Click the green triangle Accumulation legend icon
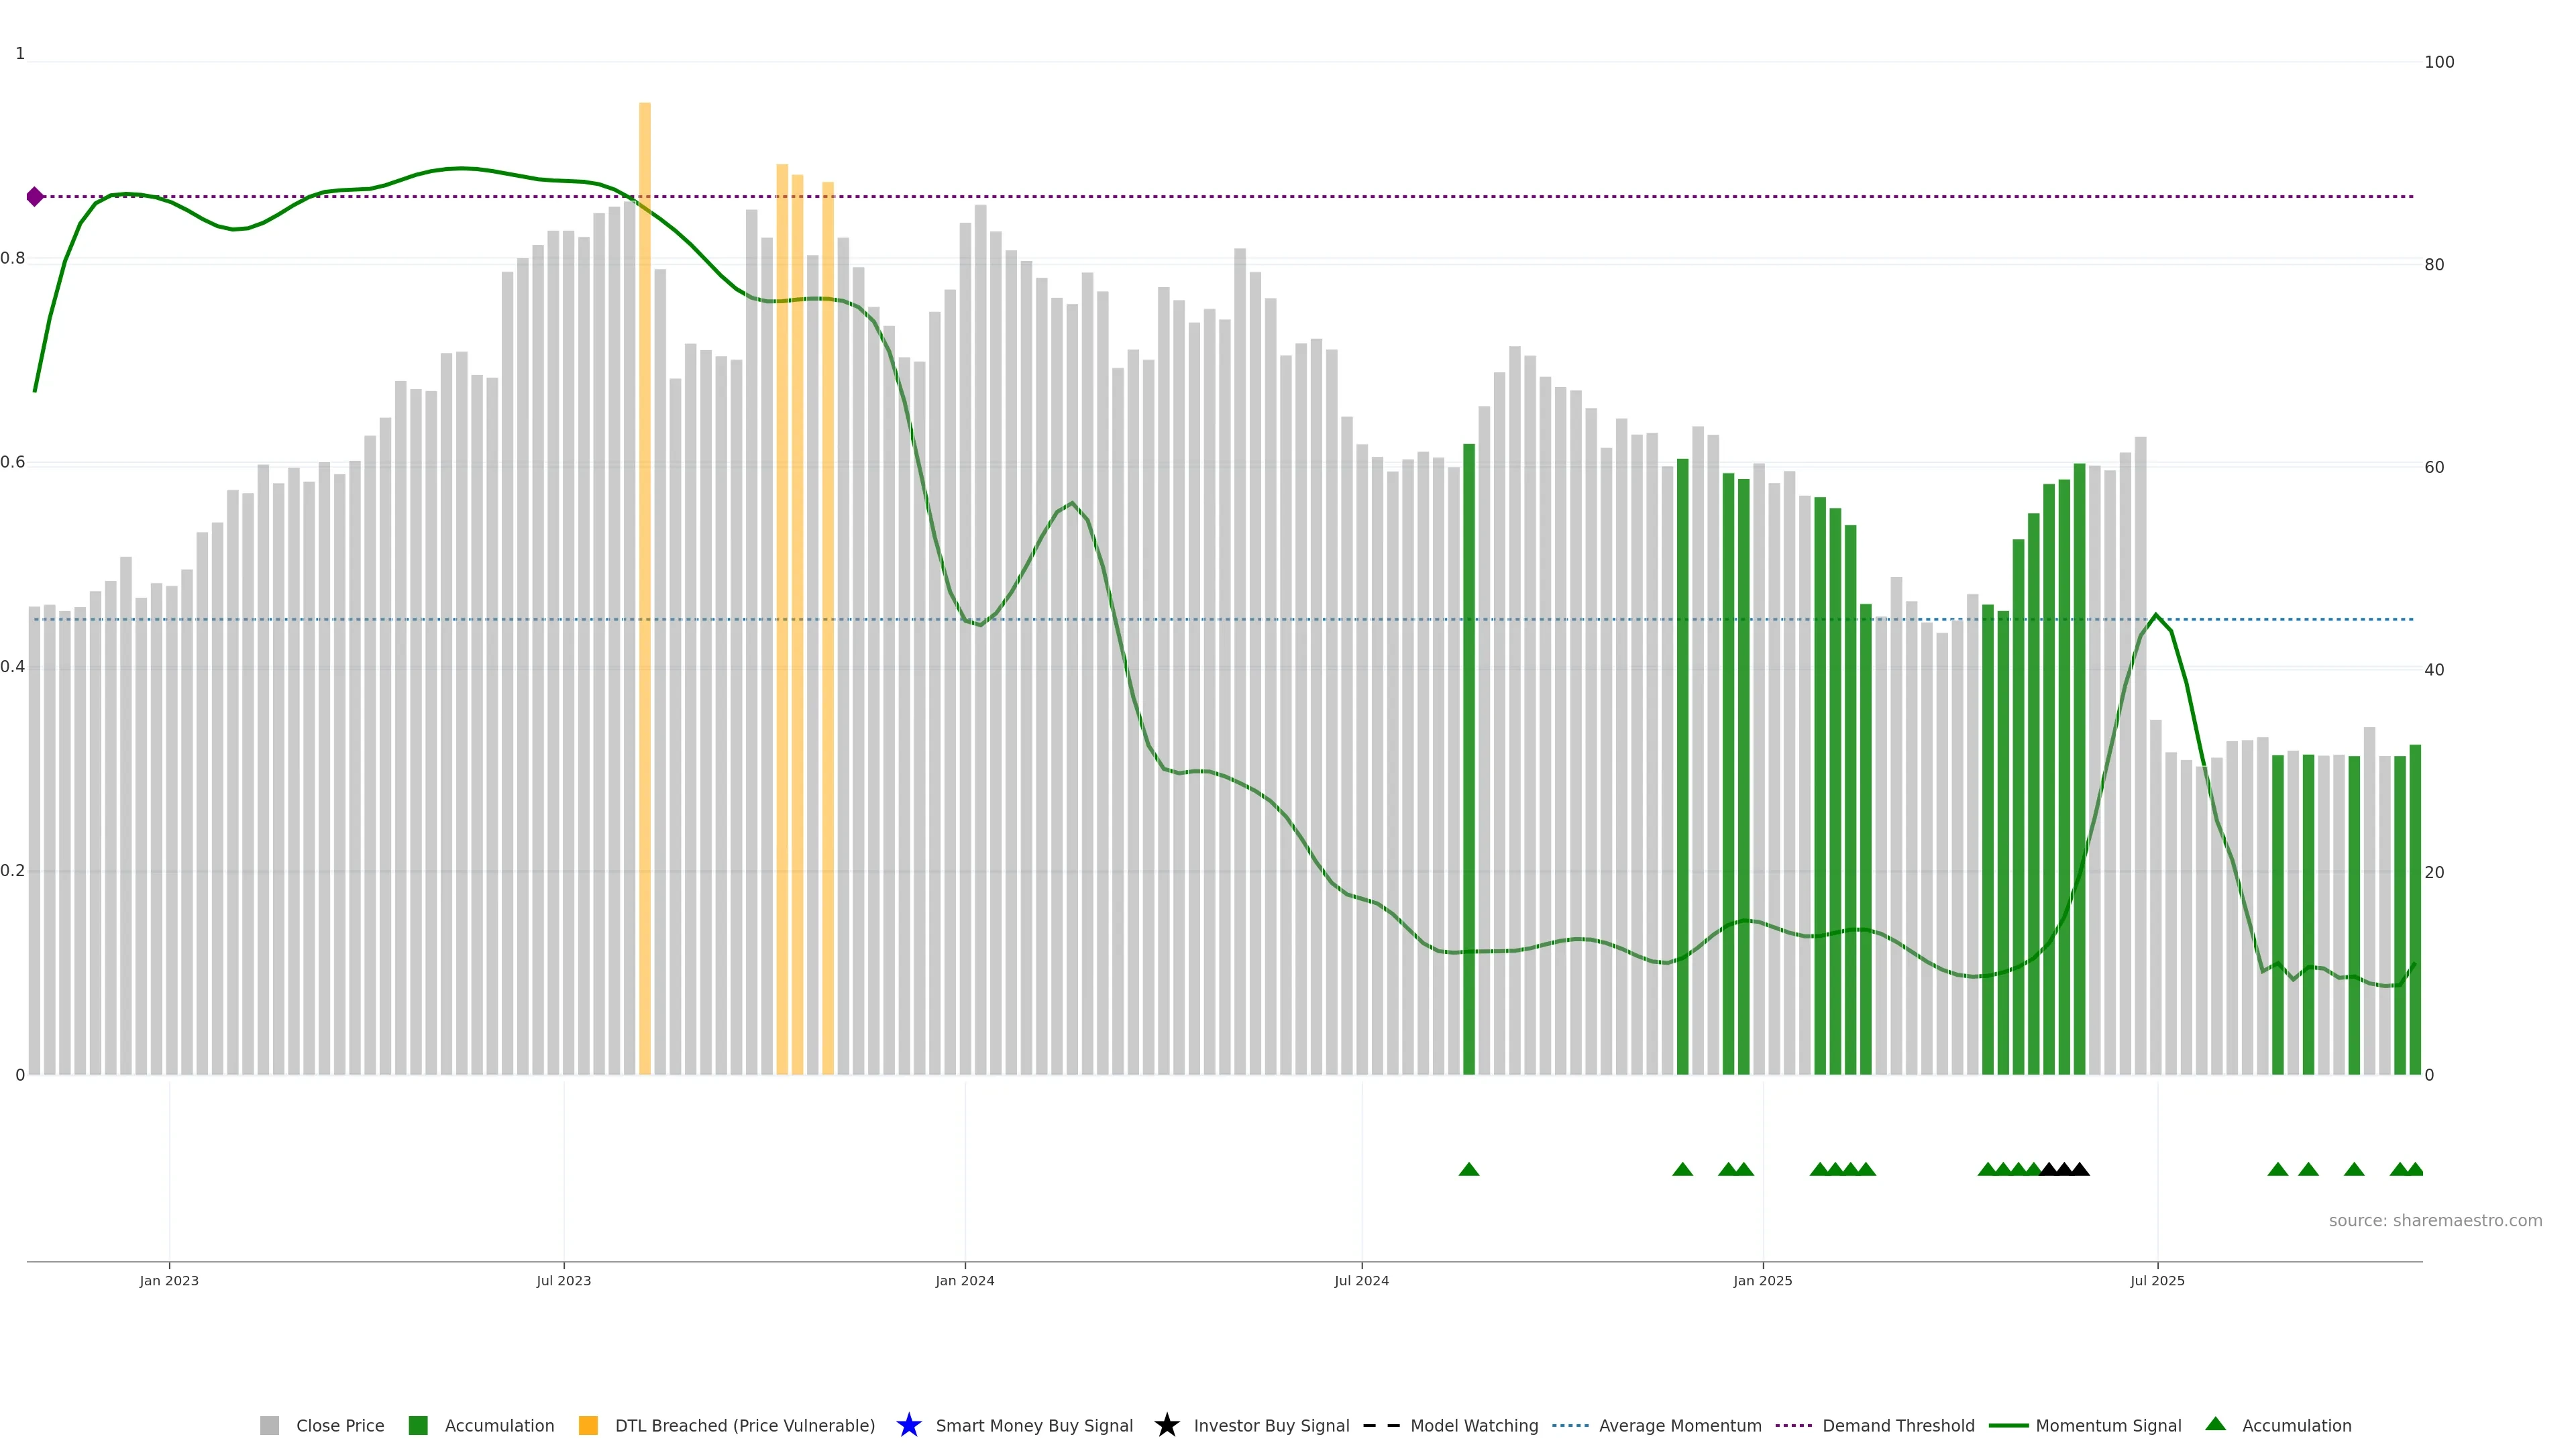The image size is (2576, 1449). [x=2215, y=1424]
